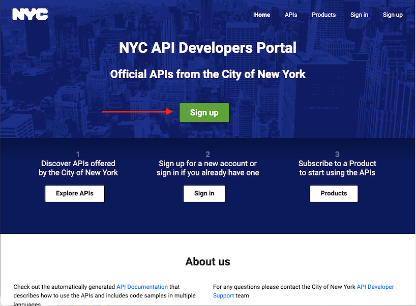This screenshot has height=306, width=416.
Task: Click 'Official APIs from the City of New York' subtitle
Action: pos(207,74)
